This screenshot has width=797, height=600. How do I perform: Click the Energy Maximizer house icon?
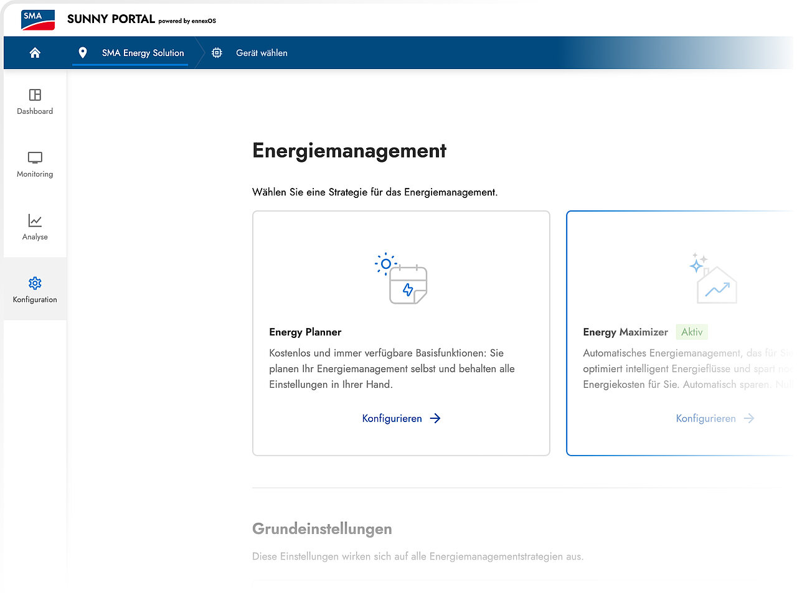coord(714,279)
